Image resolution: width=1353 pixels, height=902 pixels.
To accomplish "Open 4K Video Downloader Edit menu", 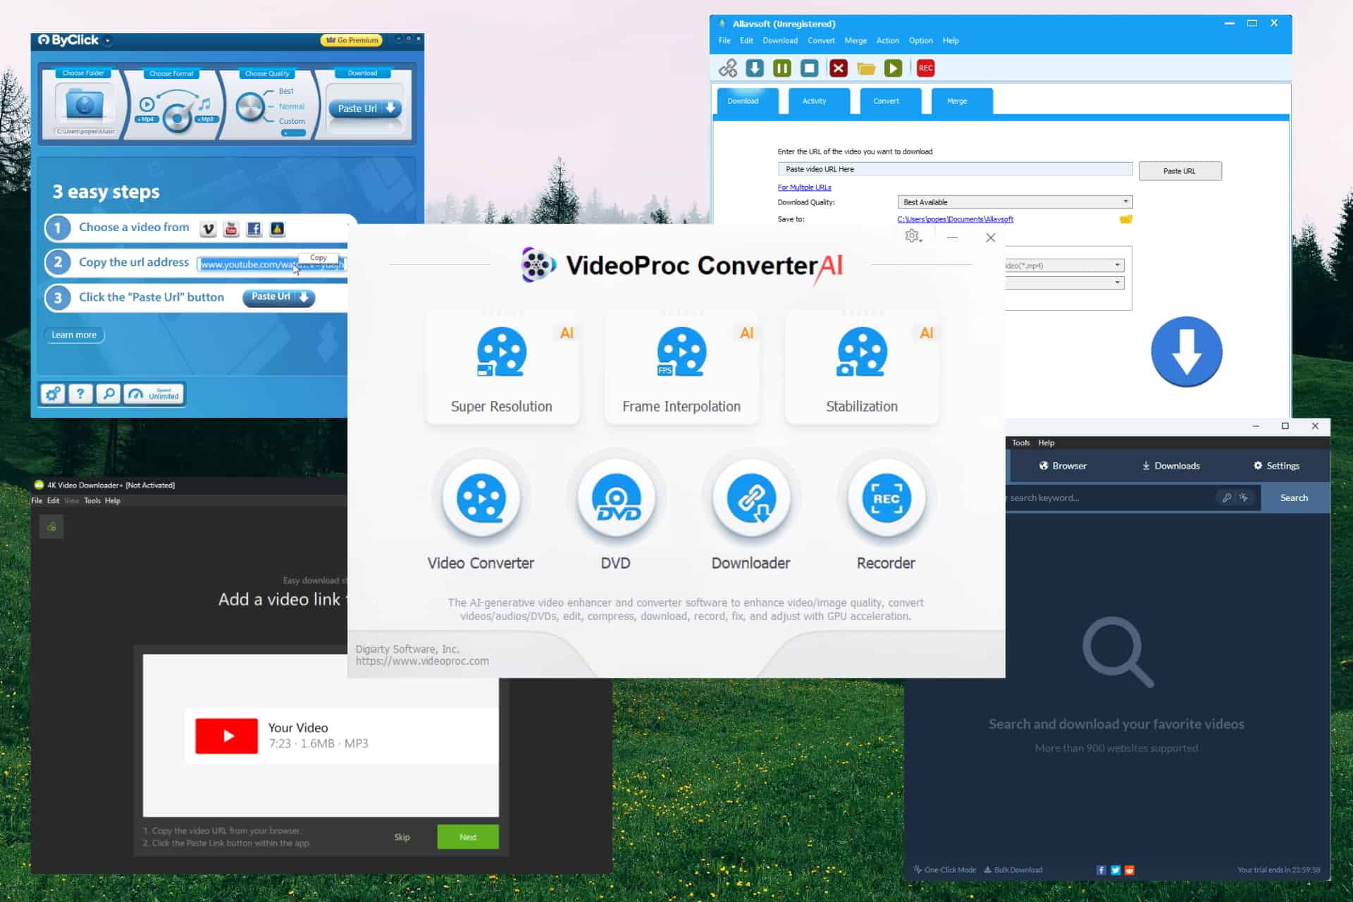I will [x=54, y=501].
